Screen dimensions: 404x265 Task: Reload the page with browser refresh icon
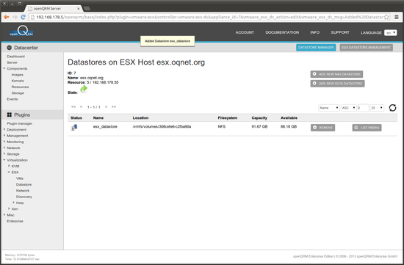[x=24, y=17]
